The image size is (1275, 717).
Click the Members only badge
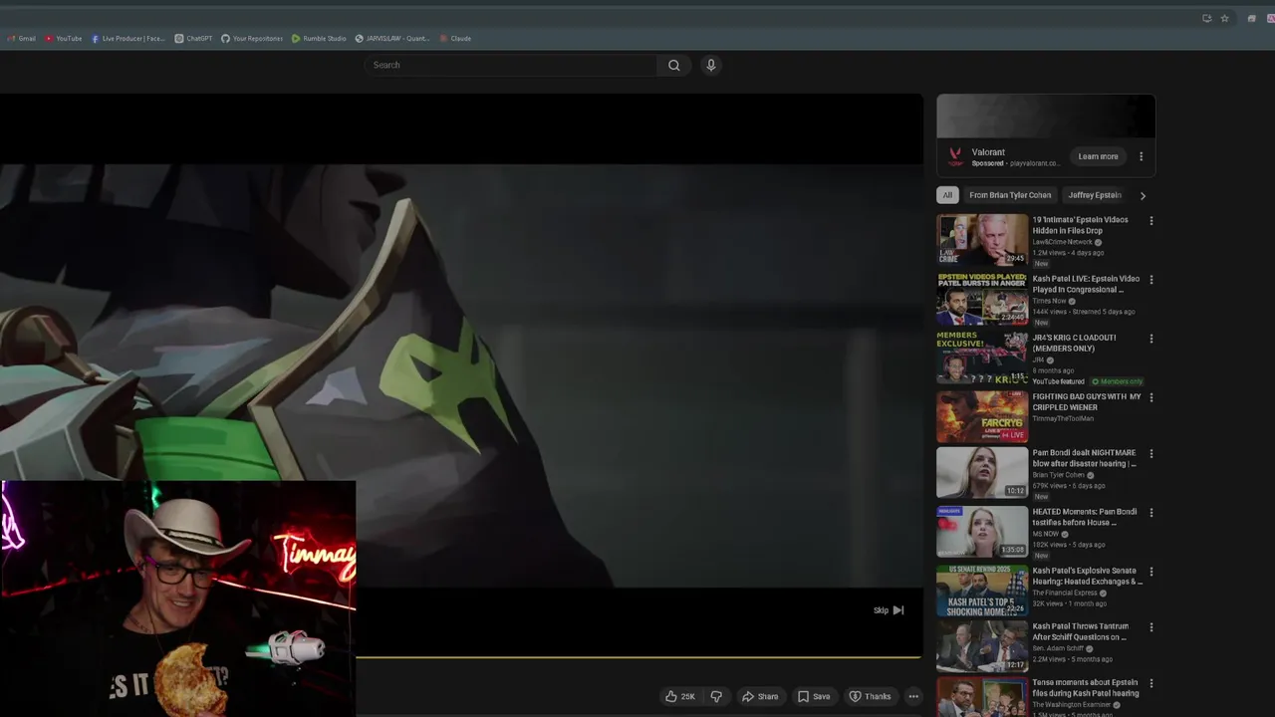(1117, 381)
